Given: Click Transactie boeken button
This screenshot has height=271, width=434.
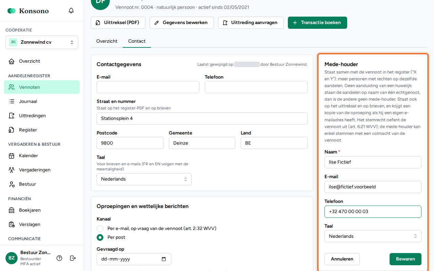Looking at the screenshot, I should (317, 23).
